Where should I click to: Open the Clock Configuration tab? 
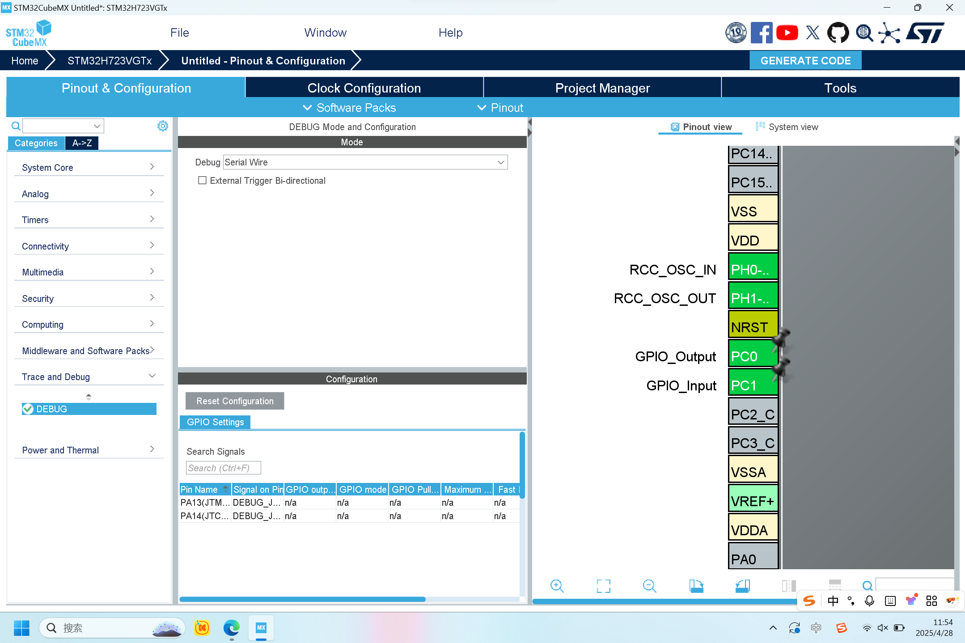[364, 88]
